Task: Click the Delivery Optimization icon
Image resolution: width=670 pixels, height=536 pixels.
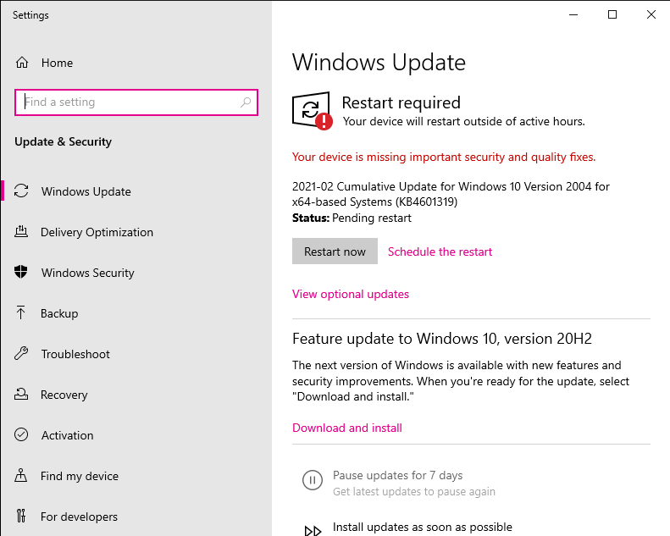Action: point(21,232)
